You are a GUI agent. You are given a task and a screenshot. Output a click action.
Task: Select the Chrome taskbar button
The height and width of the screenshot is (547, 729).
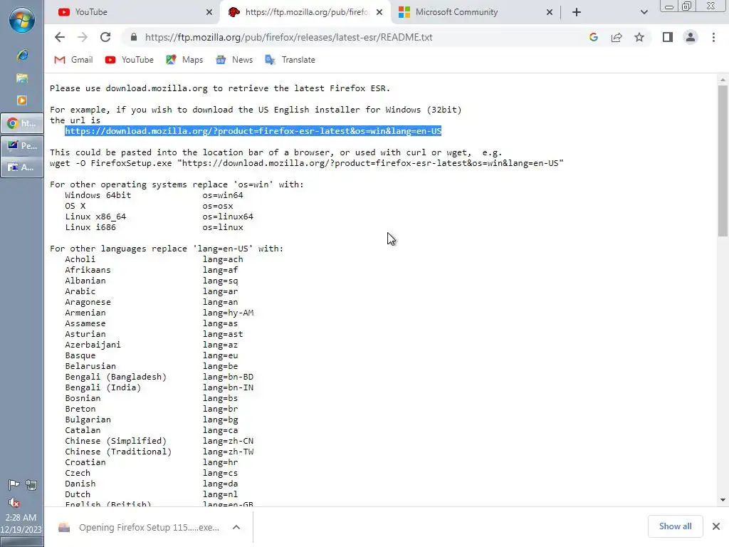coord(22,123)
